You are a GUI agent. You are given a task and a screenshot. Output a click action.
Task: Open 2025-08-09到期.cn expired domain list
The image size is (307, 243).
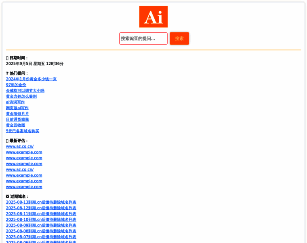(x=41, y=225)
